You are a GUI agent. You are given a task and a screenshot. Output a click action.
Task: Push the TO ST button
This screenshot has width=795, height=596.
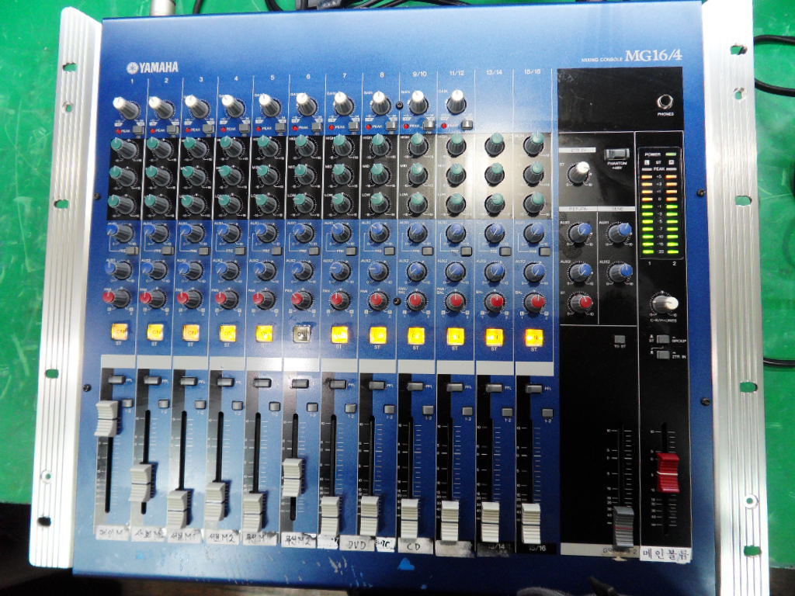pyautogui.click(x=619, y=340)
